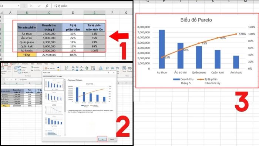Open the Shapes dropdown in the ribbon
This screenshot has height=146, width=259.
coord(24,67)
